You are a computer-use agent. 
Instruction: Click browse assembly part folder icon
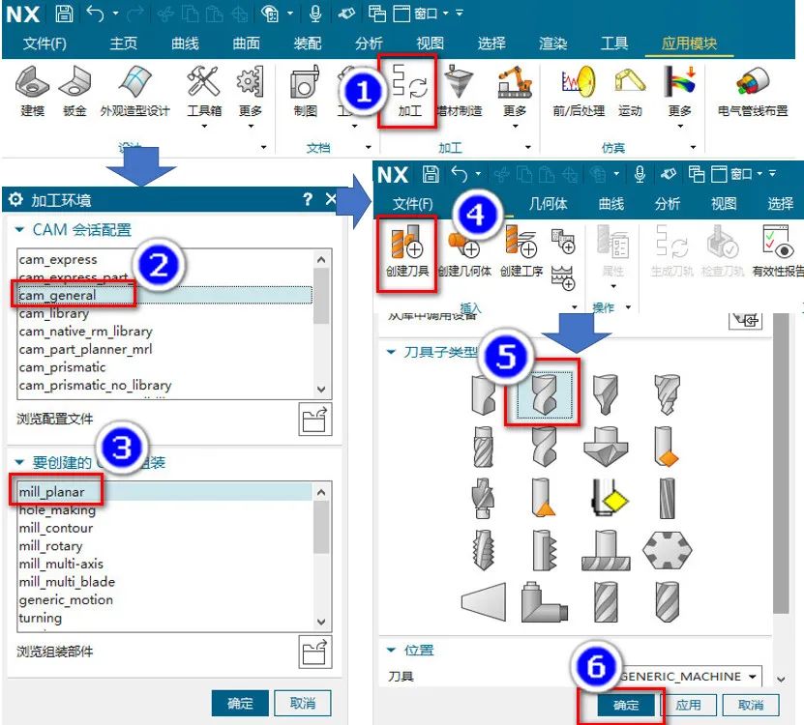(314, 652)
